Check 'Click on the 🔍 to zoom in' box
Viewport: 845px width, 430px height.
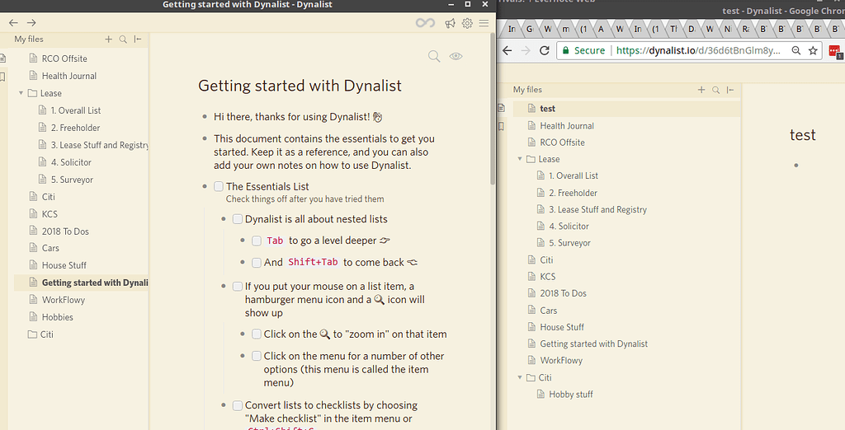257,334
